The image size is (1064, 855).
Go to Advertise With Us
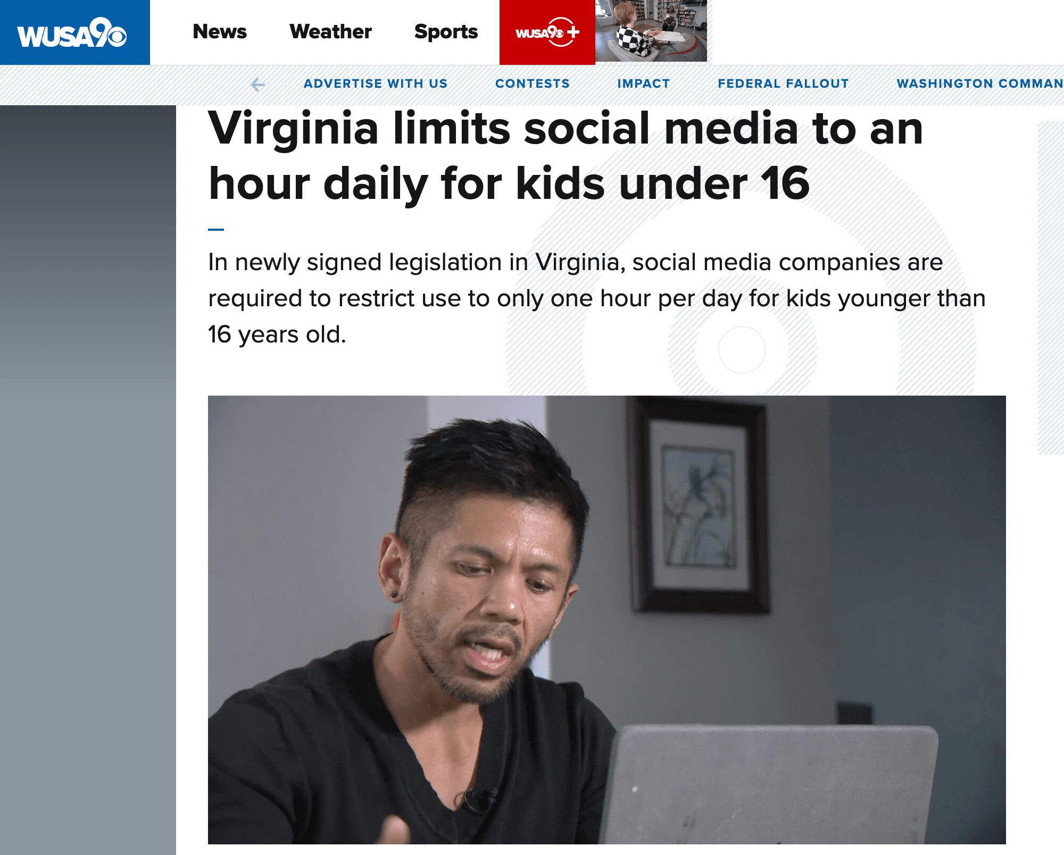coord(376,83)
